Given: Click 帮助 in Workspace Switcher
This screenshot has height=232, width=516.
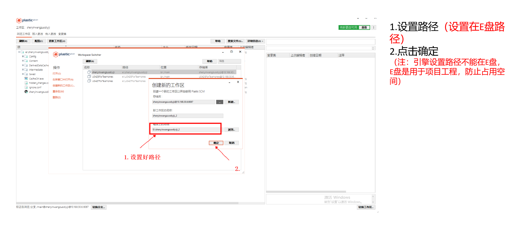Looking at the screenshot, I should click(210, 61).
